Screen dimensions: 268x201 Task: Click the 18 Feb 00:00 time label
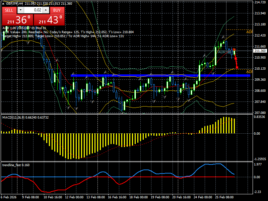tap(139, 197)
